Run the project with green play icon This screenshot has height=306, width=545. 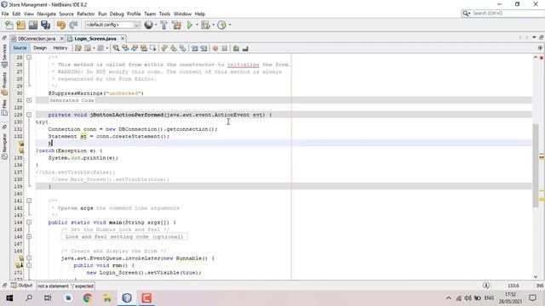190,25
